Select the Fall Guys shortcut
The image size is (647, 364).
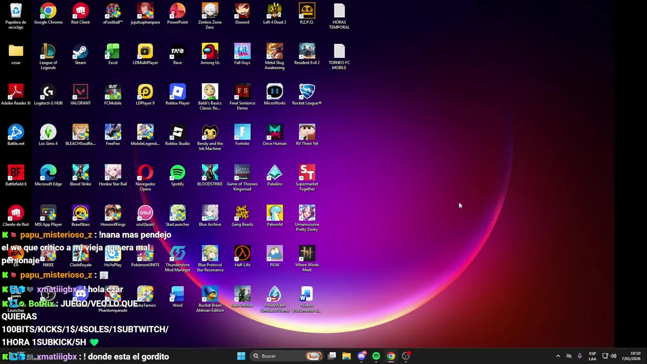[x=242, y=54]
